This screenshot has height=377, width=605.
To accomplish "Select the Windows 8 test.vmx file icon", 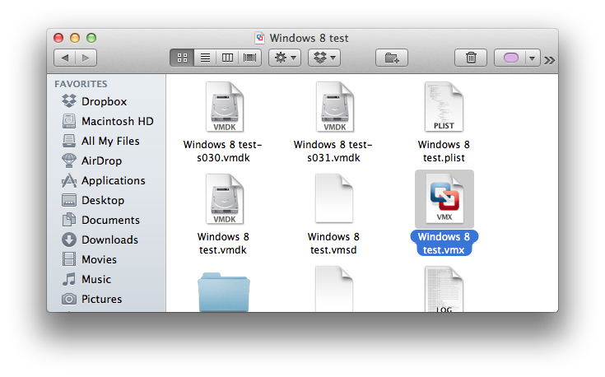I will click(x=444, y=200).
